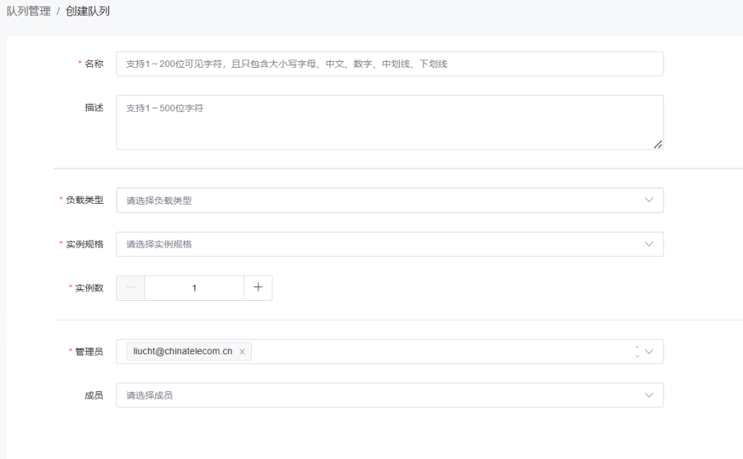Decrease instance count with minus button
Screen dimensions: 743x459
tap(130, 288)
